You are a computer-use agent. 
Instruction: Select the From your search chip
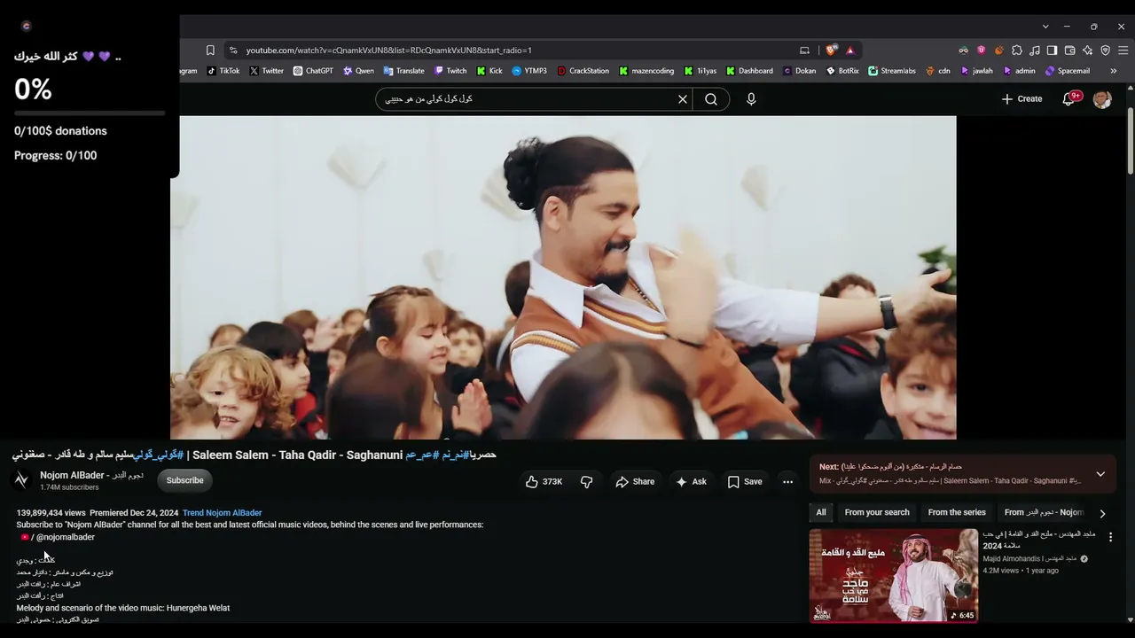tap(877, 512)
